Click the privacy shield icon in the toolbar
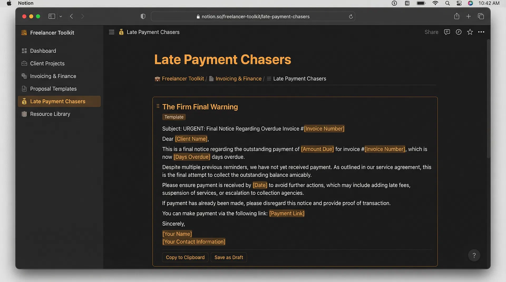Screen dimensions: 506x282 143,16
